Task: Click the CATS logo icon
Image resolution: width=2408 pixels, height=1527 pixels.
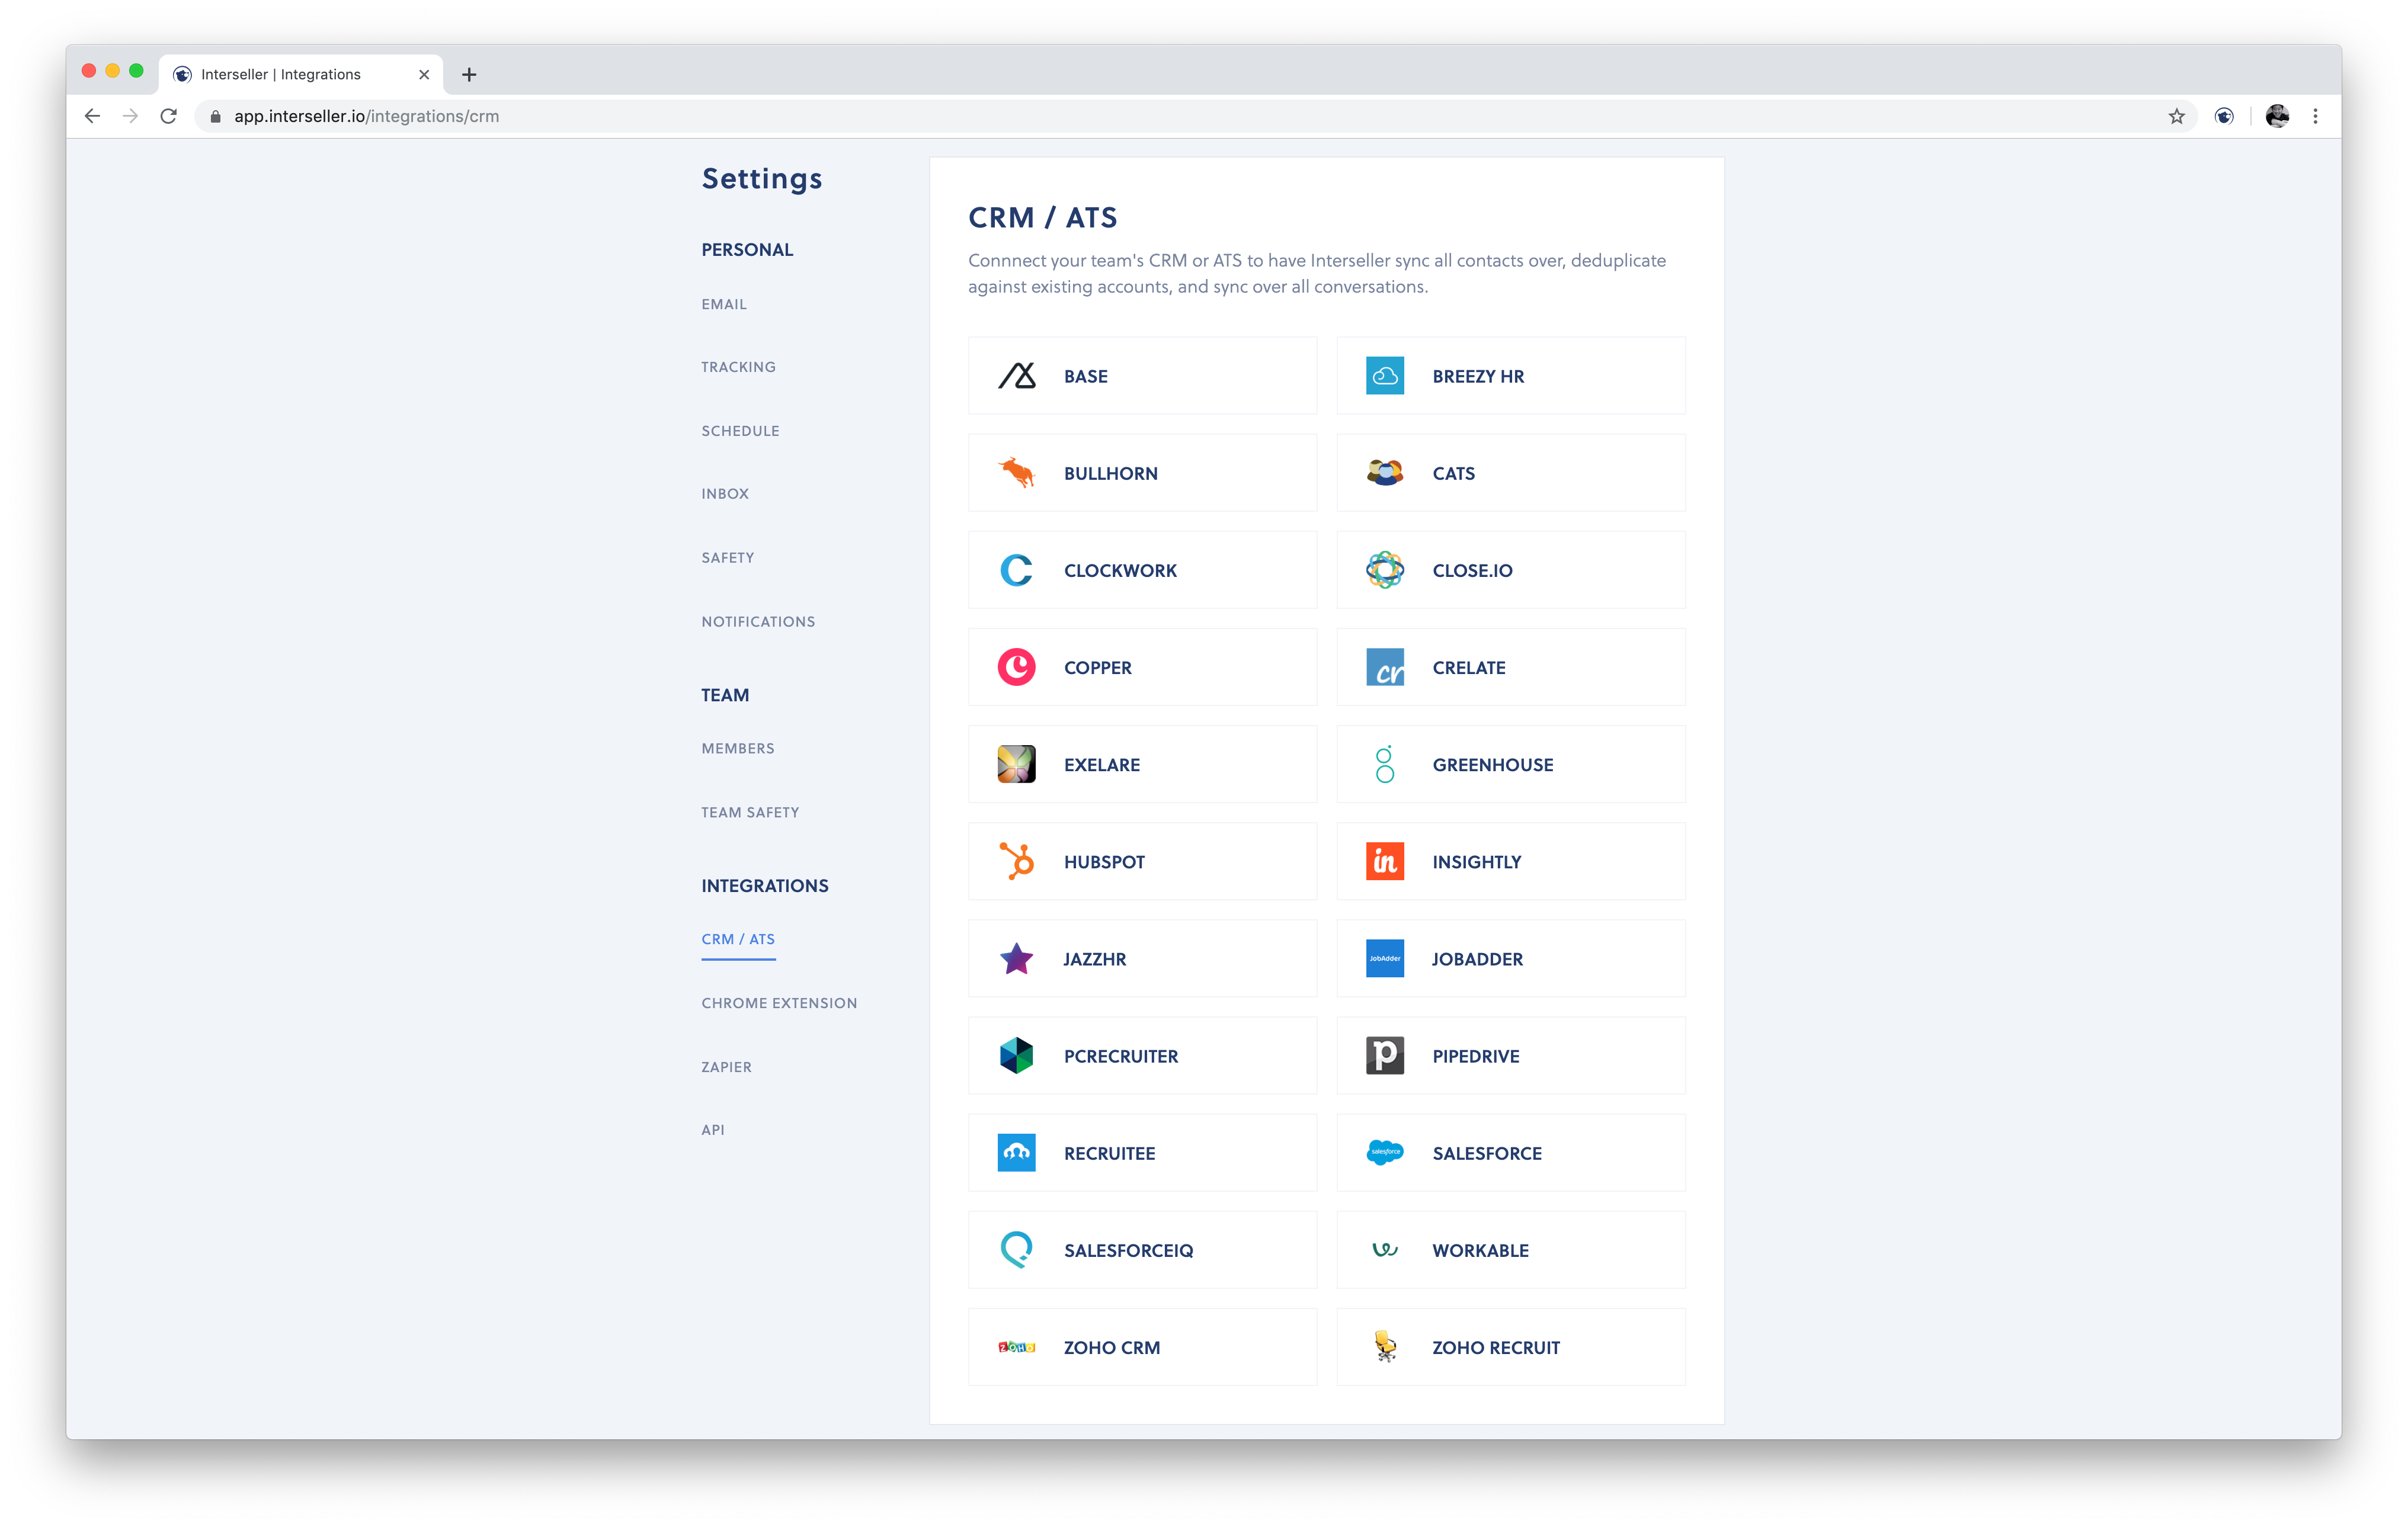Action: [x=1384, y=473]
